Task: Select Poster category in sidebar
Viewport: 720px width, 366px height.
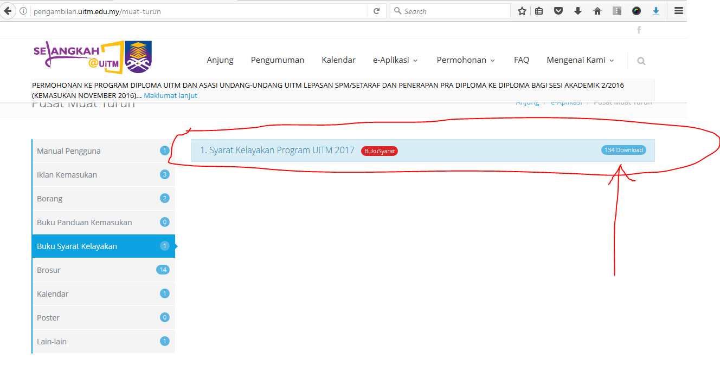Action: tap(104, 318)
